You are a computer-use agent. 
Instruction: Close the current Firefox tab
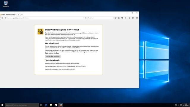(19, 15)
